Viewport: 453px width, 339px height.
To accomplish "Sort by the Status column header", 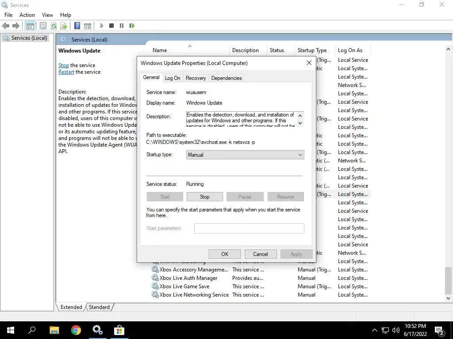I will pyautogui.click(x=281, y=50).
